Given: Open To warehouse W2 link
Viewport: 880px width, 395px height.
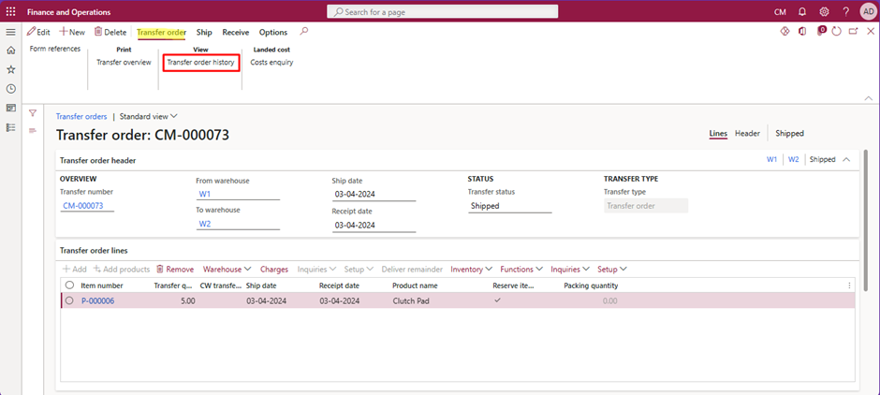Looking at the screenshot, I should tap(205, 224).
